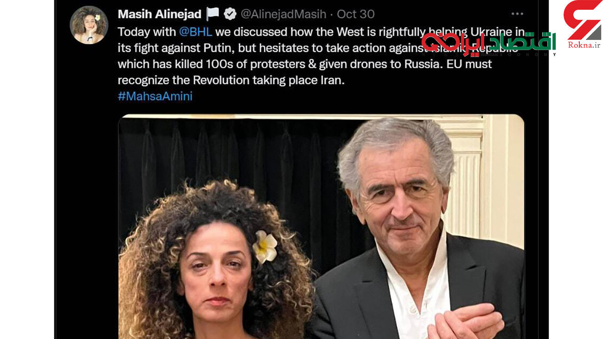Open Masih Alinejad's profile avatar
603x339 pixels.
point(89,25)
